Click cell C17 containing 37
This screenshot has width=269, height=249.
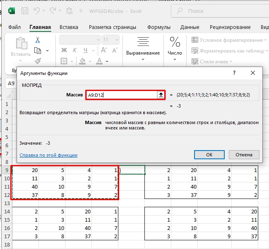pos(78,236)
